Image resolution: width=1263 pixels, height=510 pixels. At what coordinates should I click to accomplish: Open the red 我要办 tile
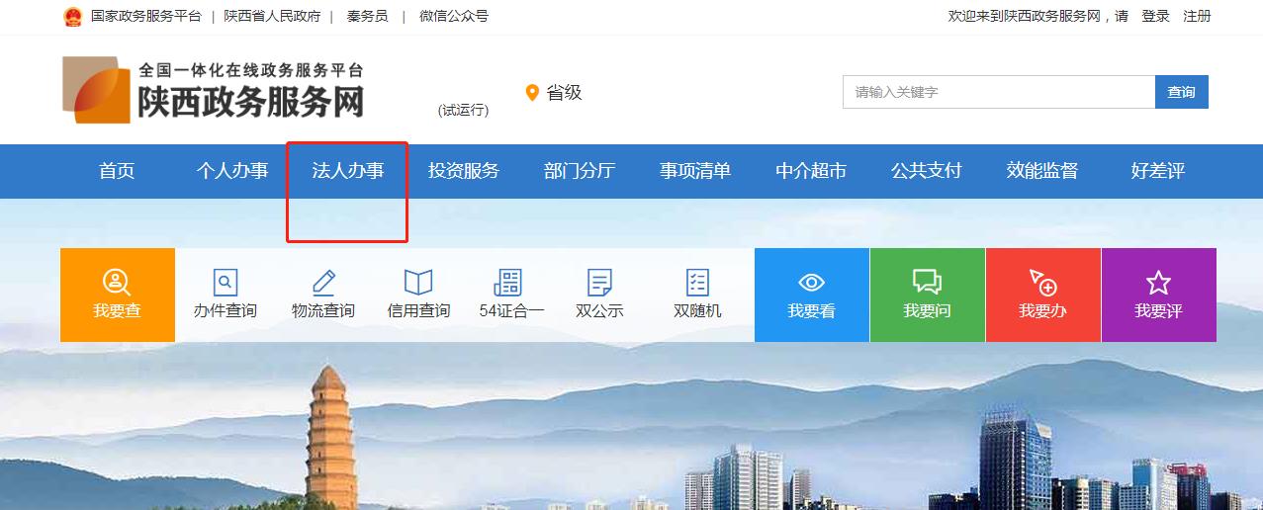[x=1042, y=295]
